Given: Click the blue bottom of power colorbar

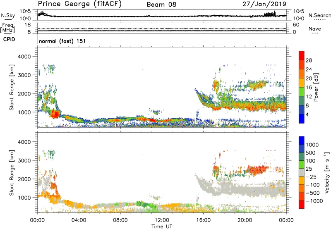Looking at the screenshot, I should point(302,119).
